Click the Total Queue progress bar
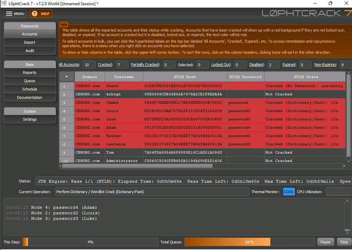Image resolution: width=352 pixels, height=250 pixels. coord(249,242)
